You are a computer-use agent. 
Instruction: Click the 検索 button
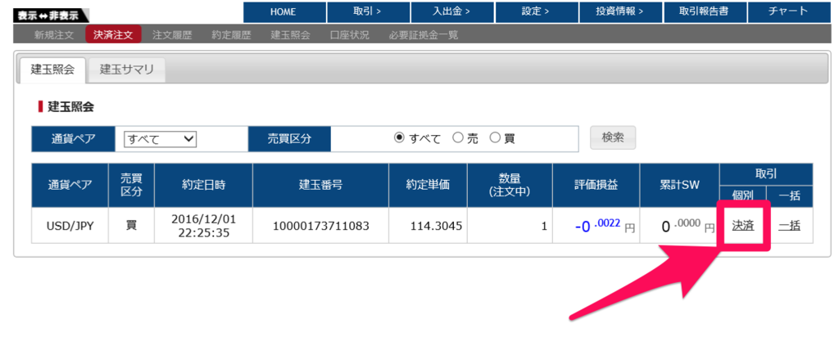[613, 137]
